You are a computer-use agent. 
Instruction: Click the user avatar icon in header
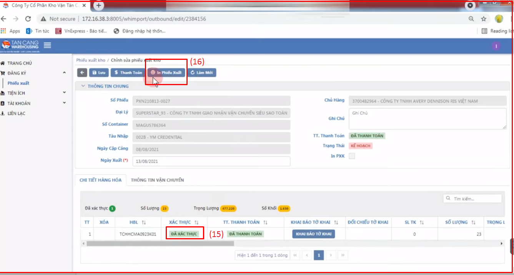click(x=496, y=46)
